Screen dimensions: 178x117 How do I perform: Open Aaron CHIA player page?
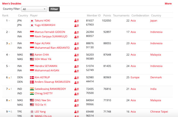pyautogui.click(x=42, y=55)
